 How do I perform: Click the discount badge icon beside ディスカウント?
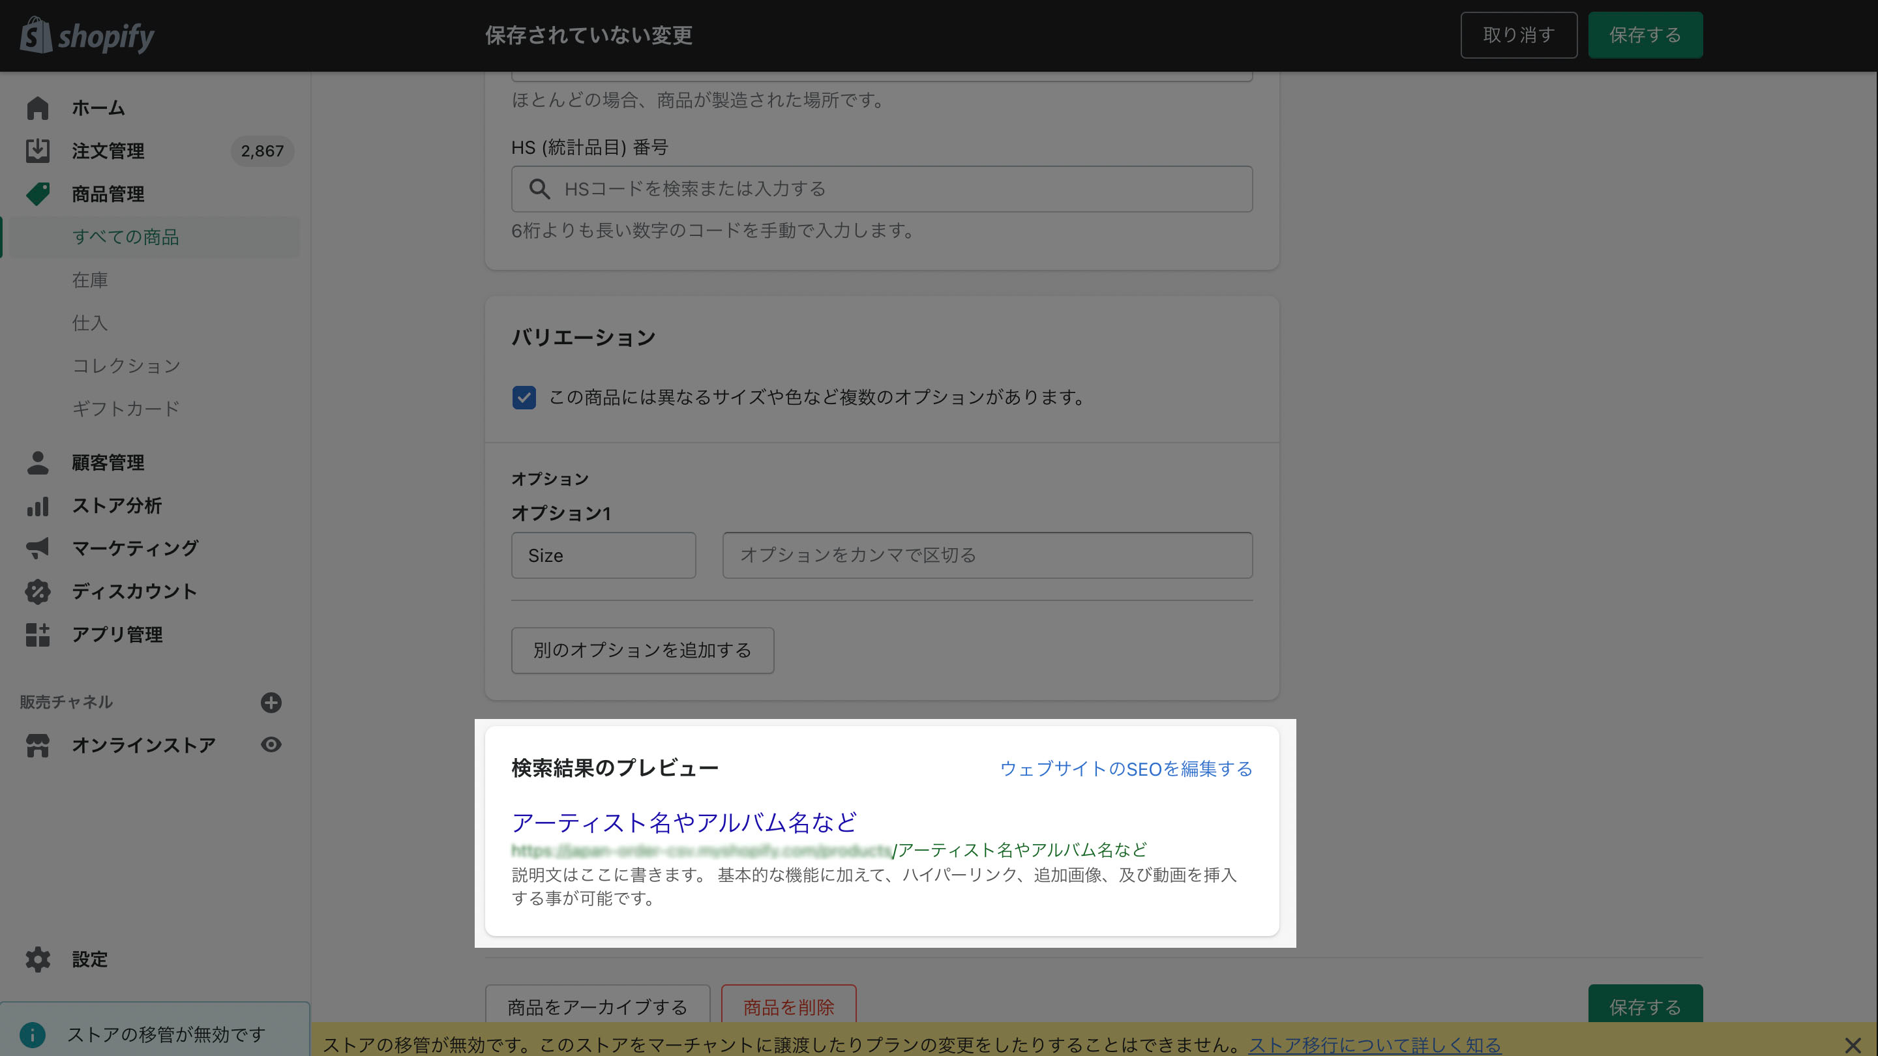click(x=37, y=591)
